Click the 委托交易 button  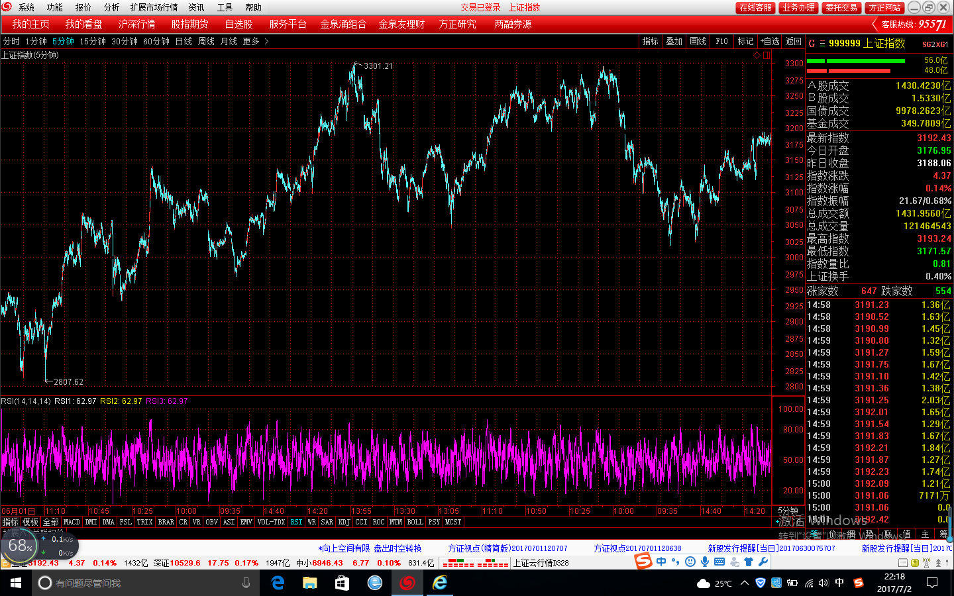(x=841, y=7)
